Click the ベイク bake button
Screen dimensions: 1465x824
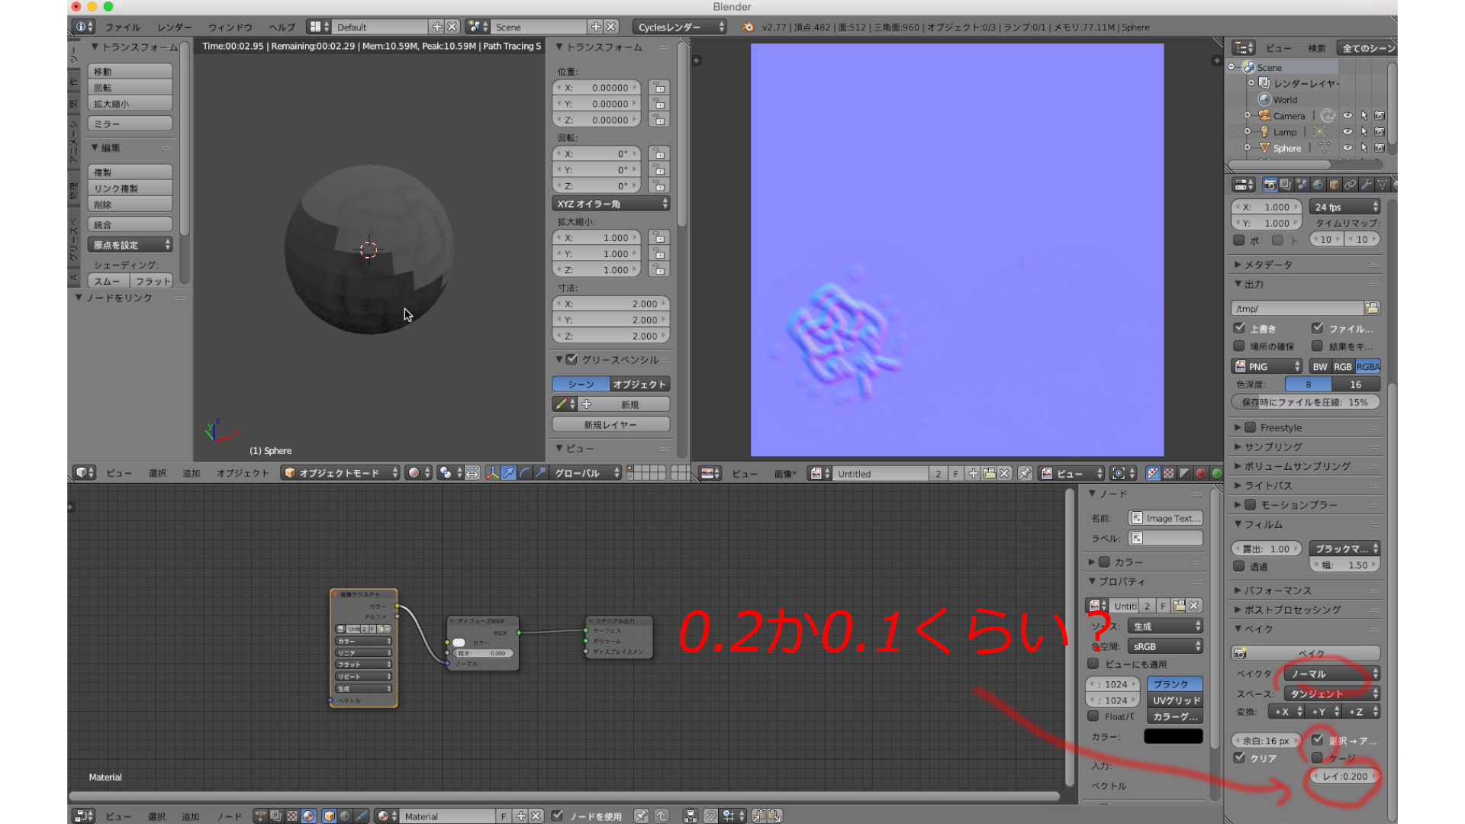(x=1306, y=654)
